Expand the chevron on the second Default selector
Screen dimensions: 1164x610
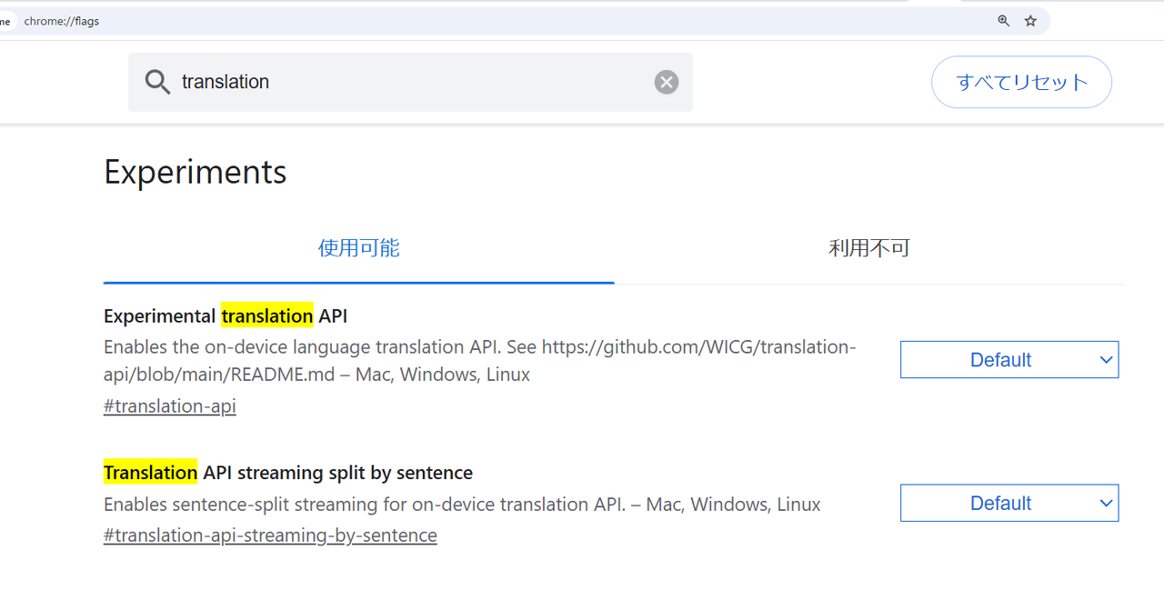[x=1106, y=503]
